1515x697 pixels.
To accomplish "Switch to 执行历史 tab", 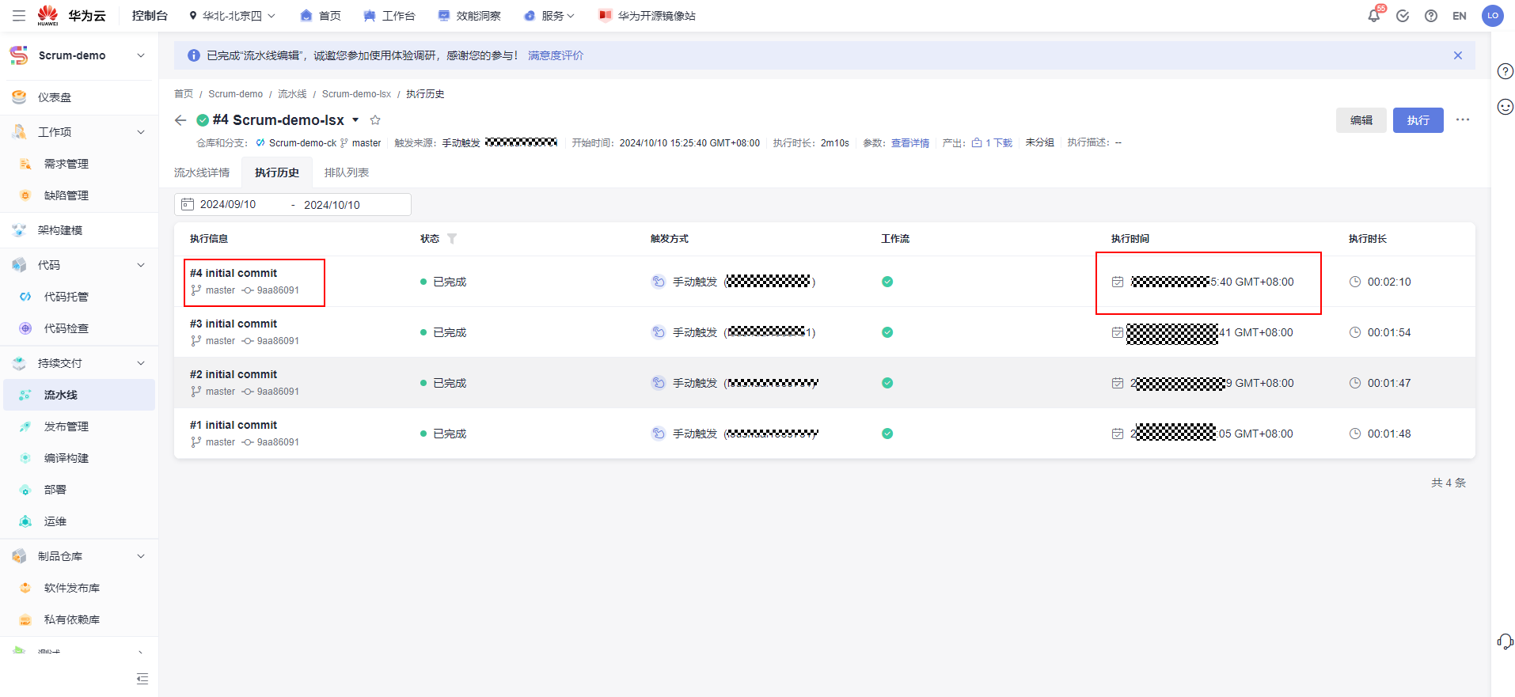I will pos(277,172).
